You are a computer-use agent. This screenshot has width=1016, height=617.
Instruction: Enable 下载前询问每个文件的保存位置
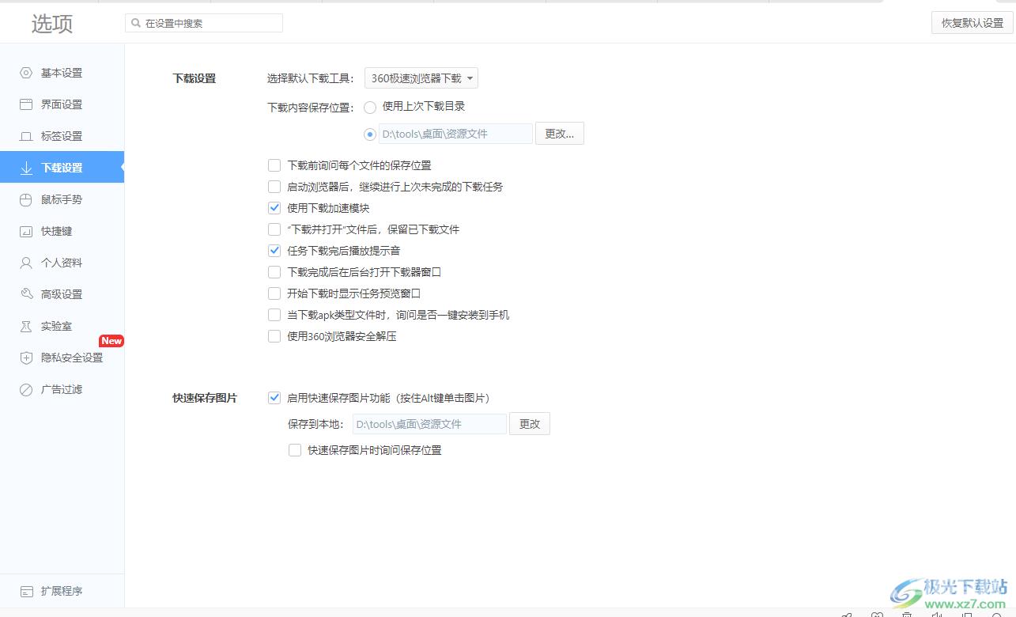coord(274,165)
